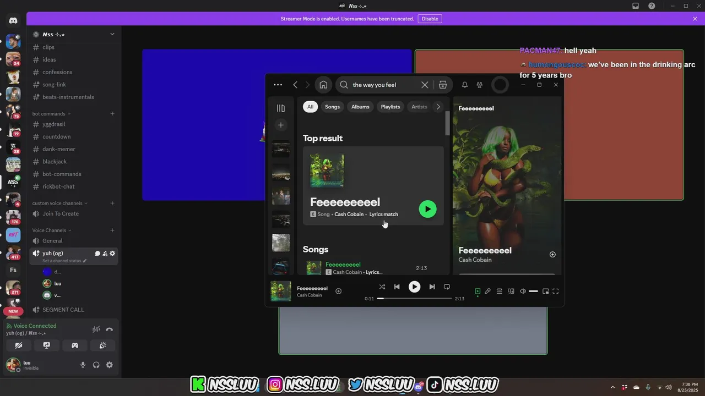
Task: Seek in Spotify playback progress bar
Action: (414, 298)
